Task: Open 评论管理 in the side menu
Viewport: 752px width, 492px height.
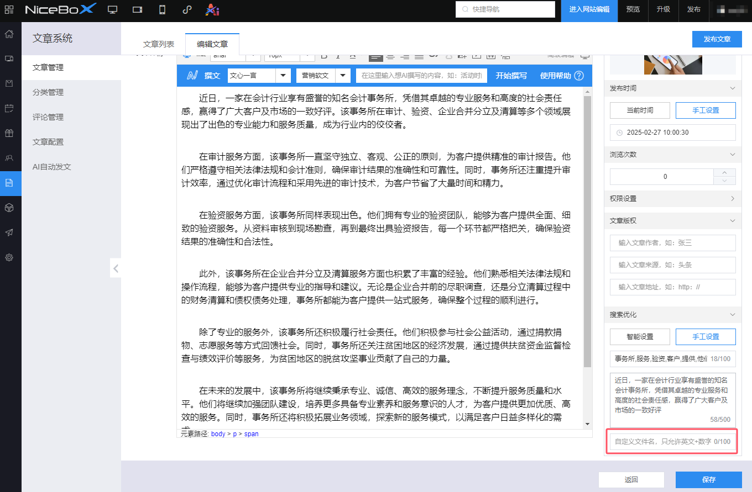Action: 71,117
